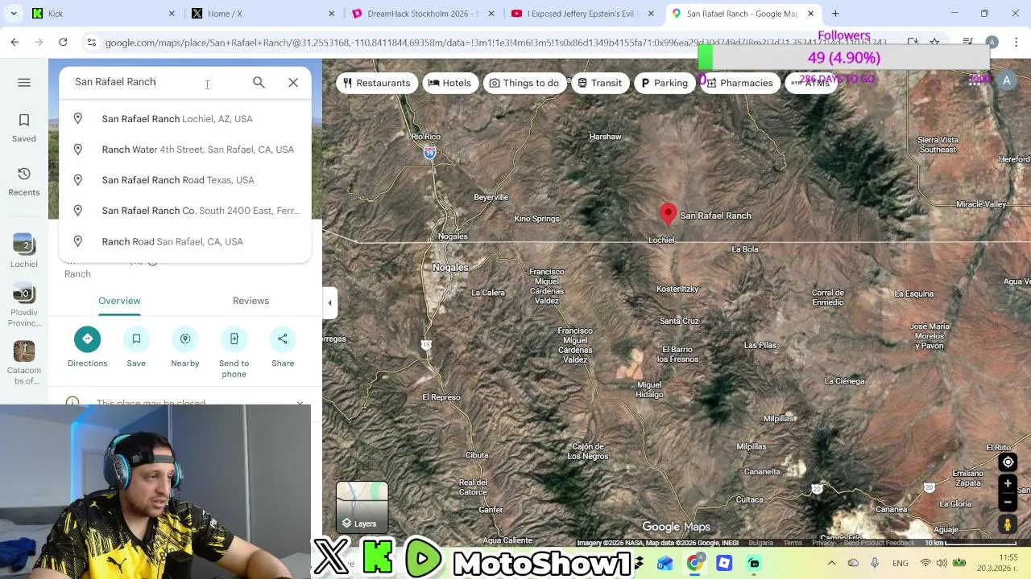Switch to the Home / X browser tab

pyautogui.click(x=262, y=14)
